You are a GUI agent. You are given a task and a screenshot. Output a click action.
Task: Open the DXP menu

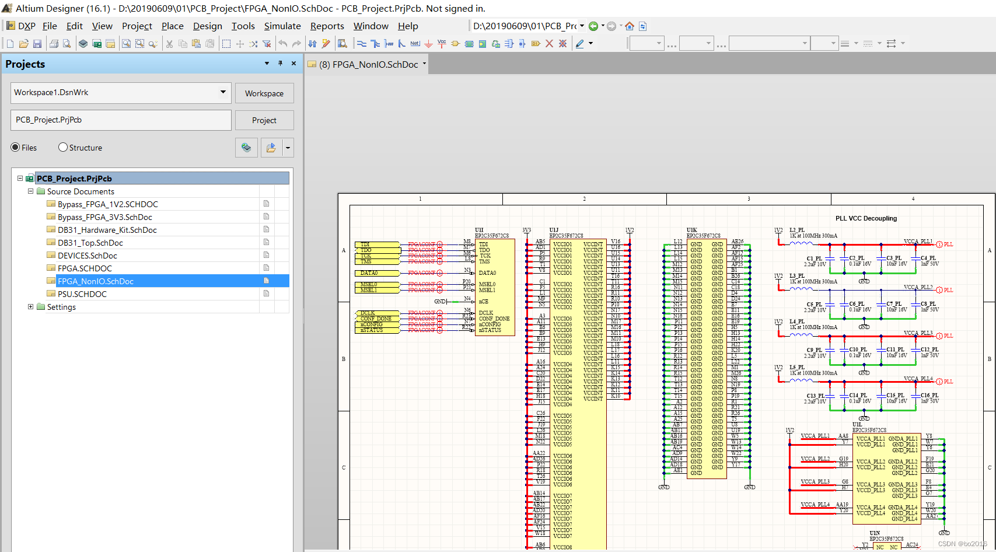[21, 26]
